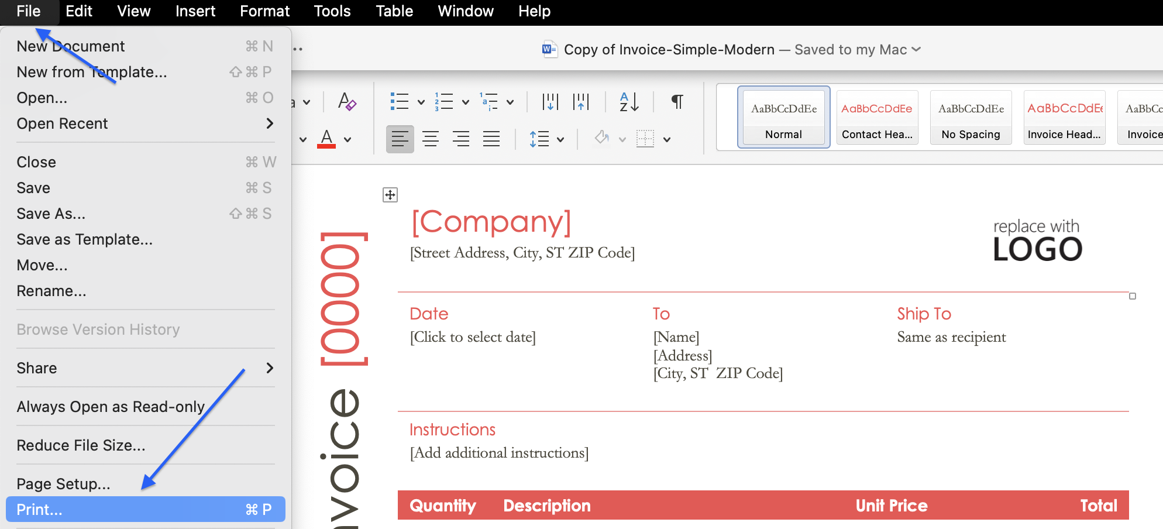Choose Rename... from the File menu

pyautogui.click(x=146, y=291)
